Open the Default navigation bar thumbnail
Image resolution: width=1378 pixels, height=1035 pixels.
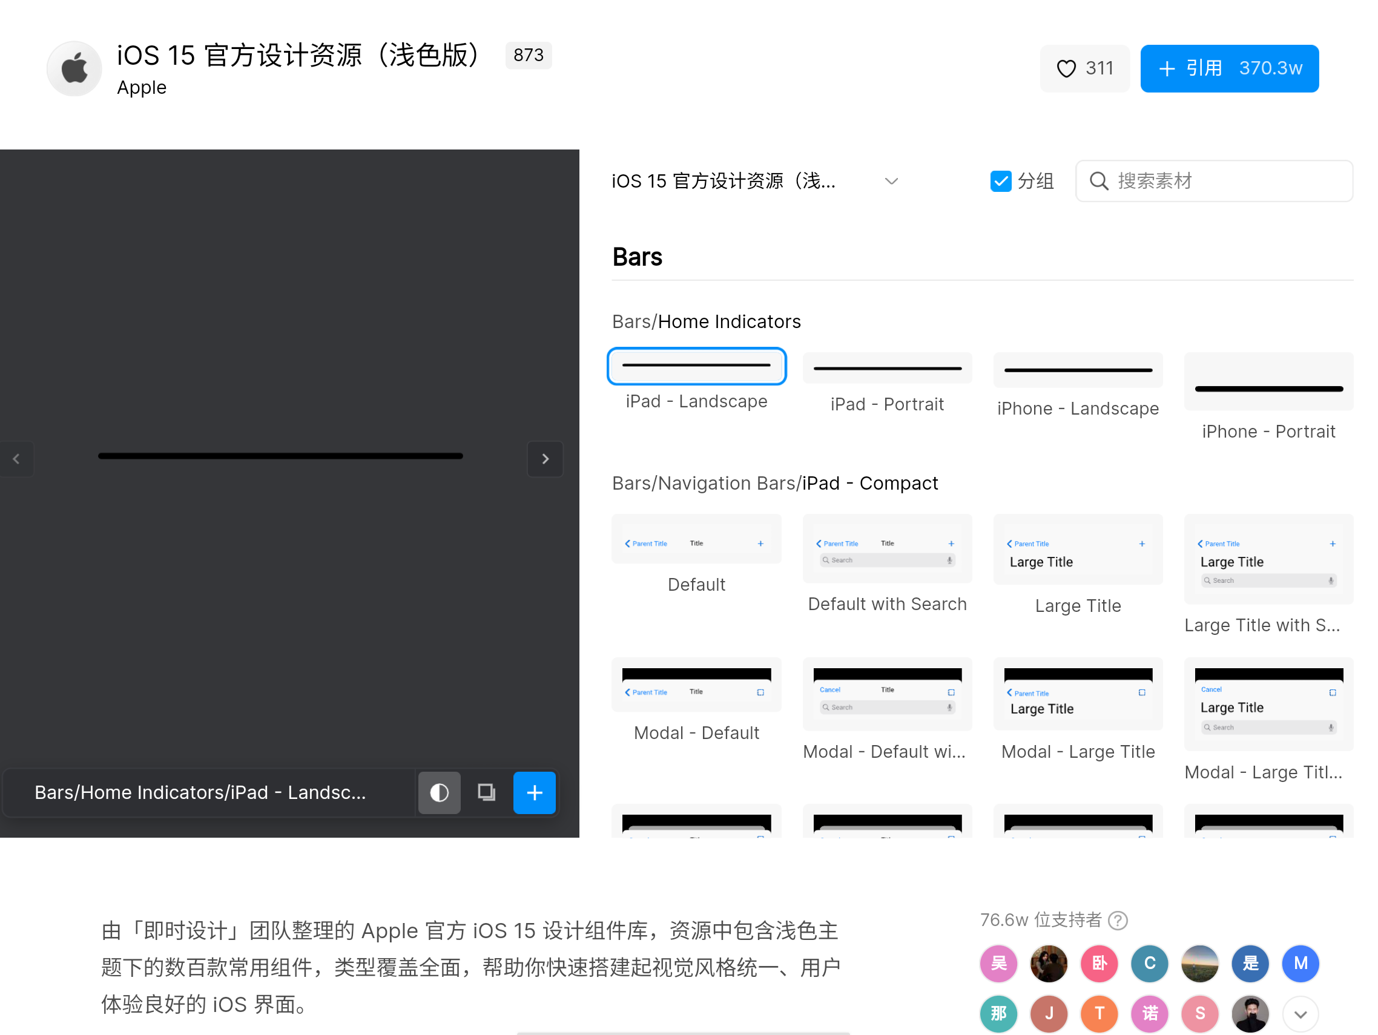(x=696, y=539)
